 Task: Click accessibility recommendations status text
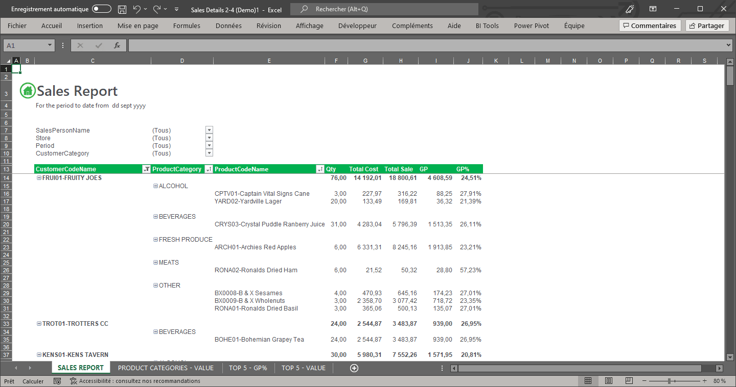(x=140, y=381)
